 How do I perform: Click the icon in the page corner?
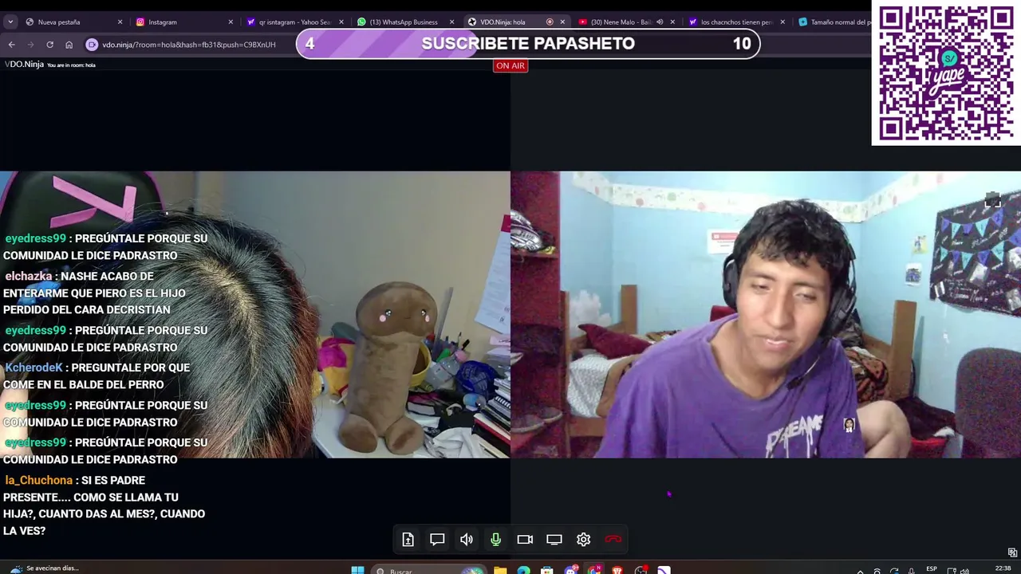coord(1012,552)
